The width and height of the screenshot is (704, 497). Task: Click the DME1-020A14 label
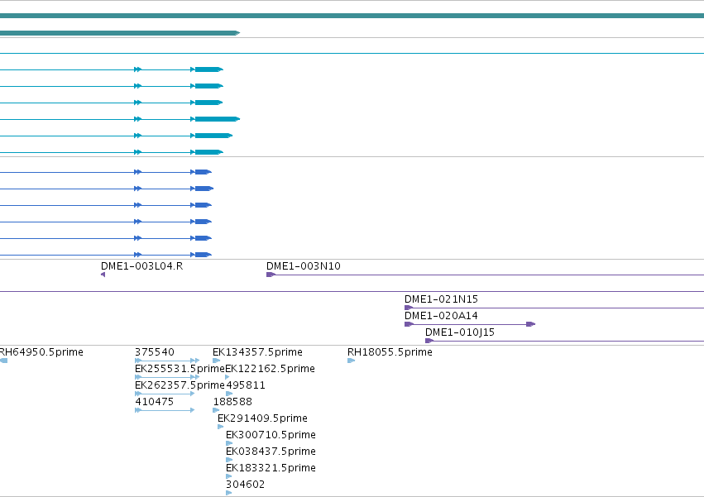pyautogui.click(x=442, y=316)
